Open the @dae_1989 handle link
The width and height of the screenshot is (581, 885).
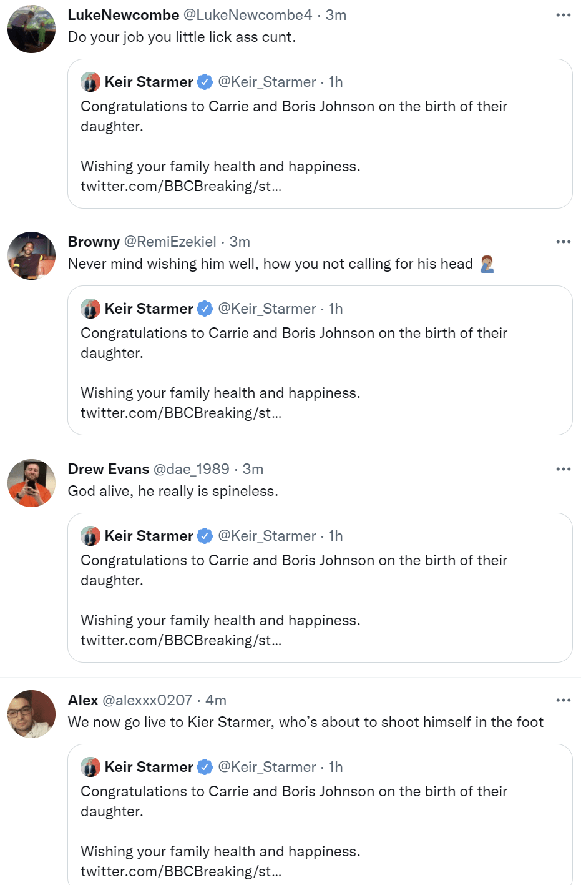(x=191, y=469)
